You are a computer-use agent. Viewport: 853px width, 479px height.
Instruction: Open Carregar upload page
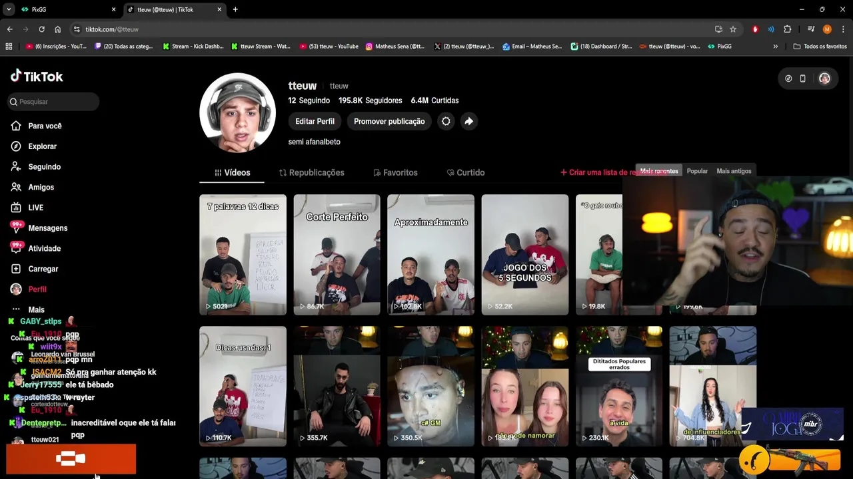coord(35,269)
